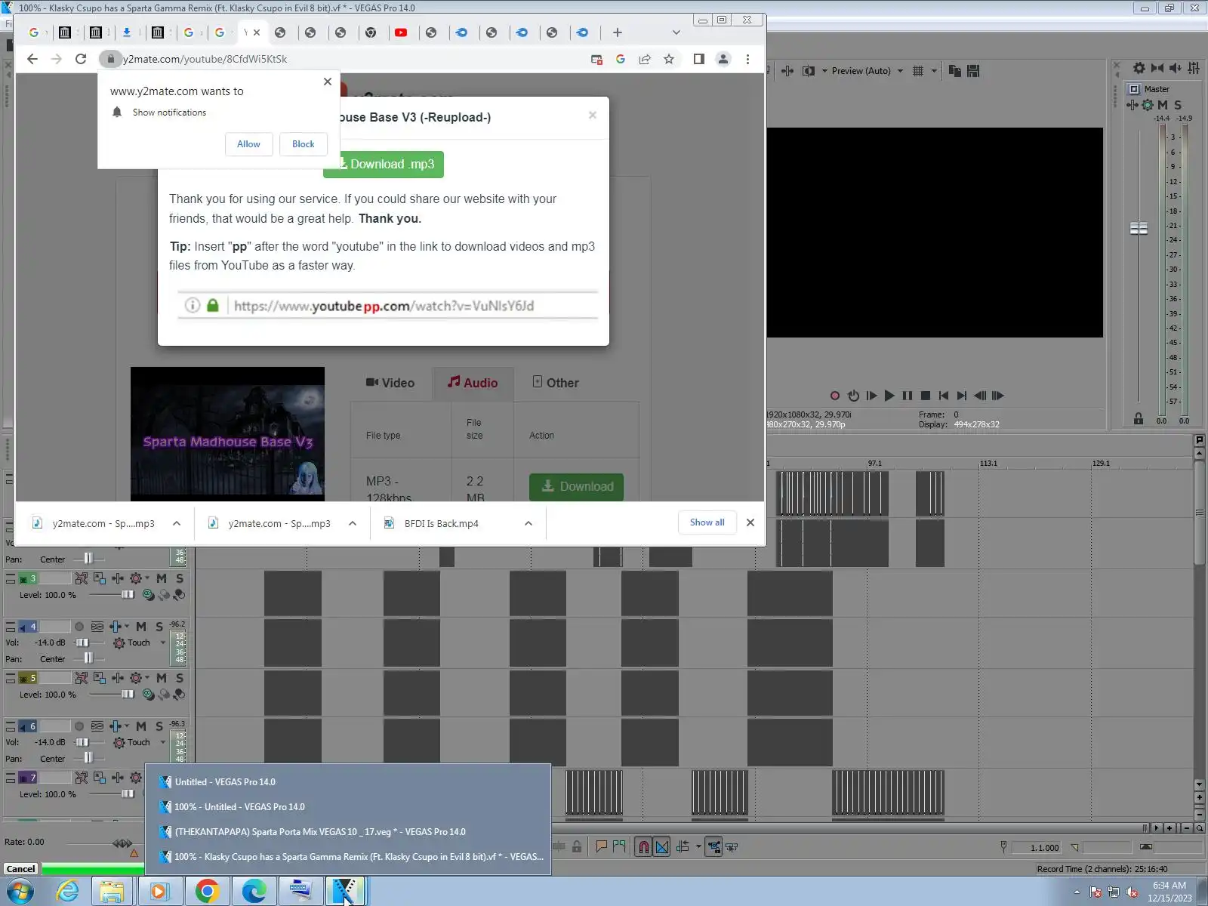Open overlays grid dropdown arrow

(934, 71)
